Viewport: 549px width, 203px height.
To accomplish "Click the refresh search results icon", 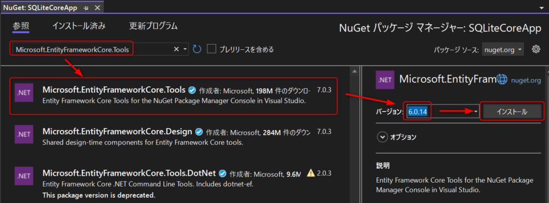I will (x=197, y=49).
